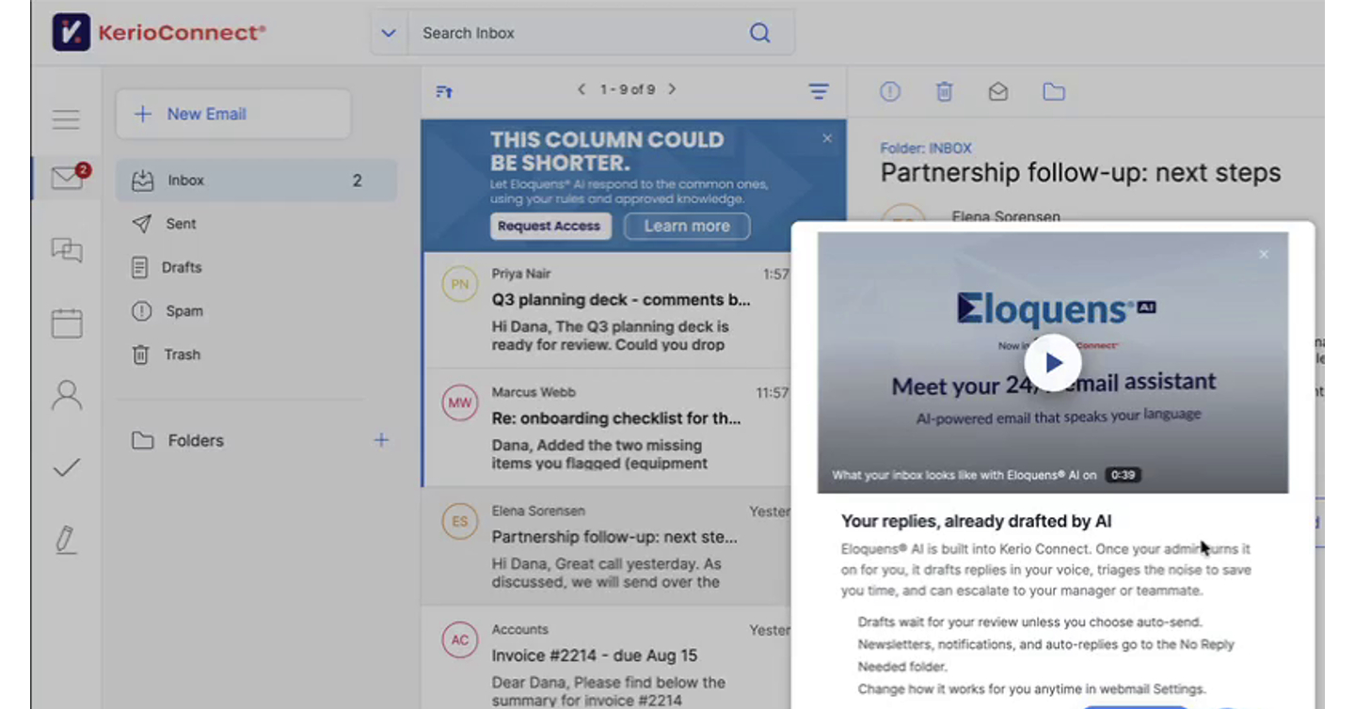
Task: Open Elena Sorensen's Partnership follow-up email
Action: click(607, 546)
